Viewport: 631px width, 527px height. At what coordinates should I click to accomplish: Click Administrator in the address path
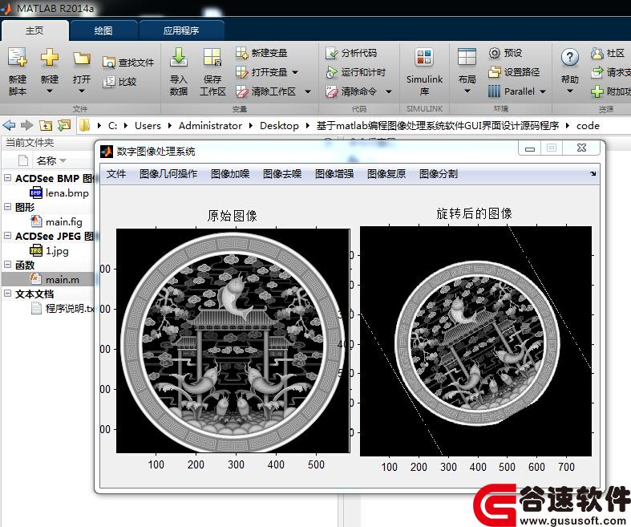tap(210, 126)
